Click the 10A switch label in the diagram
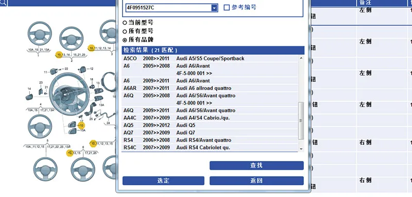412x197 pixels. coord(82,130)
